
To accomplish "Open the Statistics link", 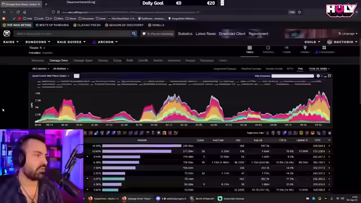I will [185, 34].
